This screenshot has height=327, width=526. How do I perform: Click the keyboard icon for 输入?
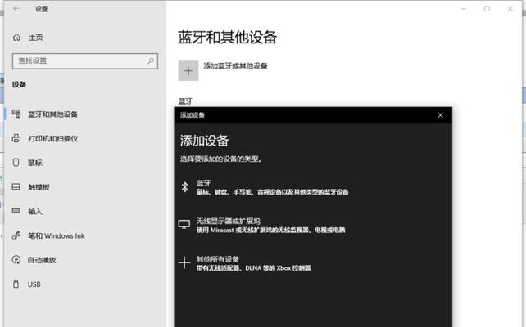click(x=16, y=211)
